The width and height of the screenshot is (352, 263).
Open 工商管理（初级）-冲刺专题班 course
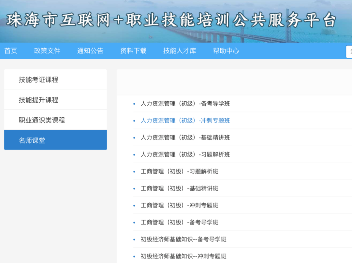pyautogui.click(x=179, y=205)
